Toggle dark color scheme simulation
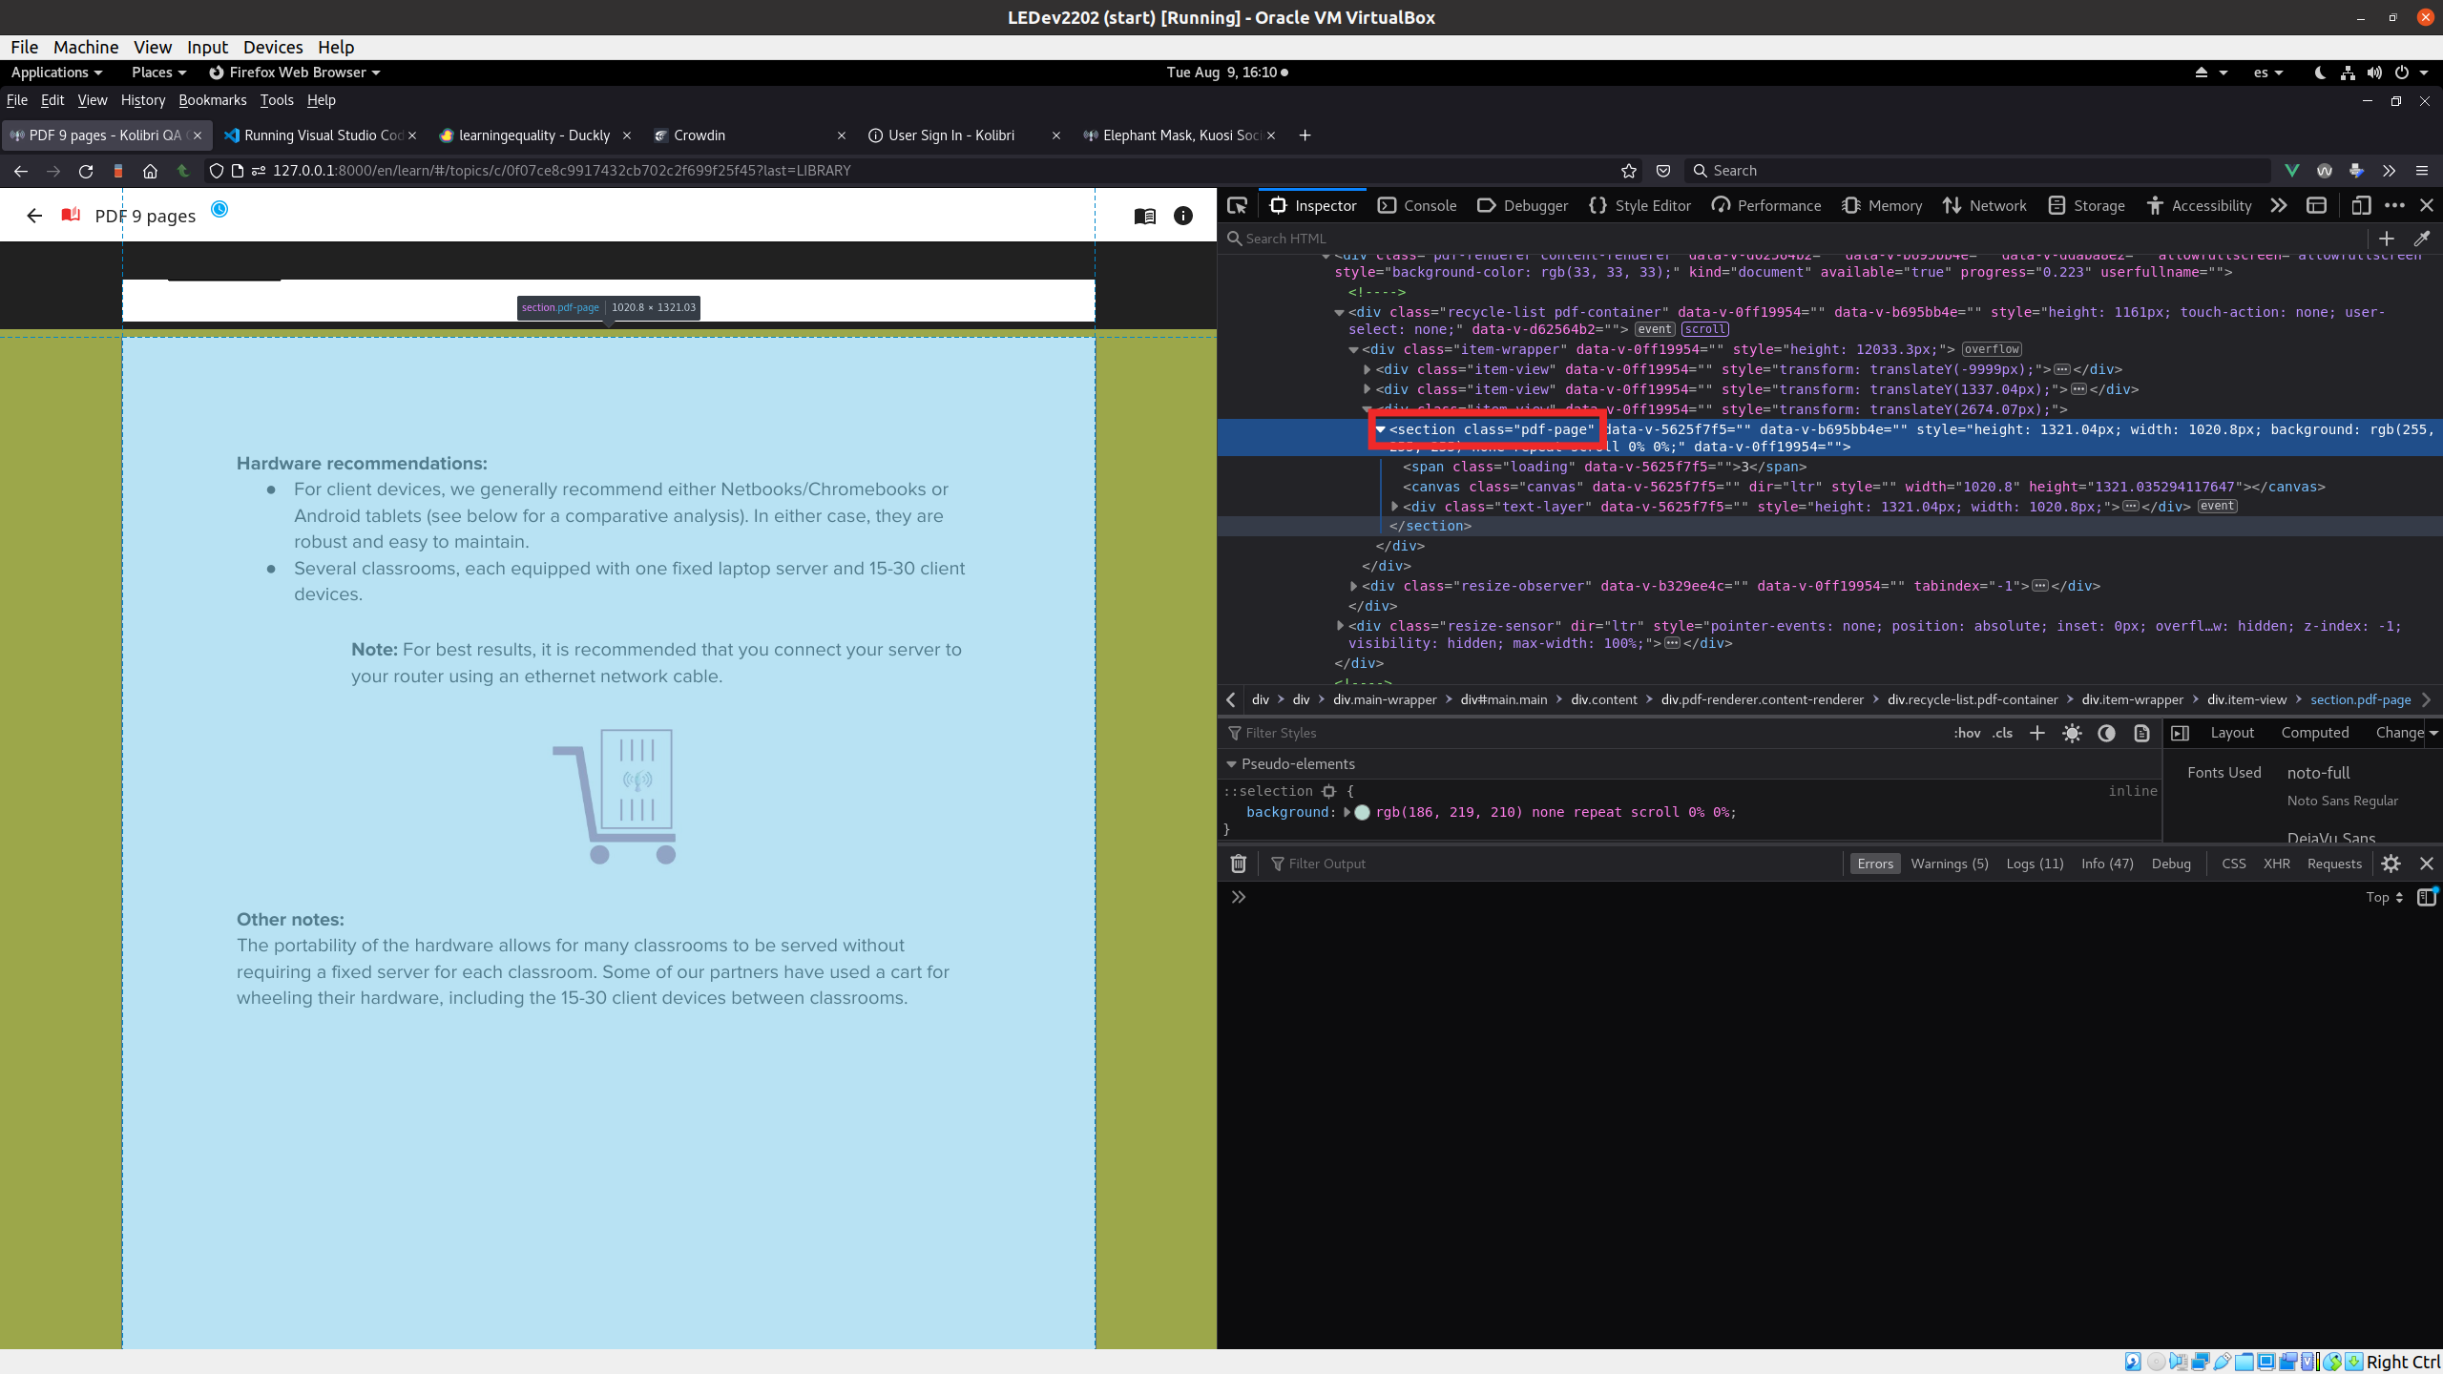Screen dimensions: 2443x1374 [x=2106, y=733]
